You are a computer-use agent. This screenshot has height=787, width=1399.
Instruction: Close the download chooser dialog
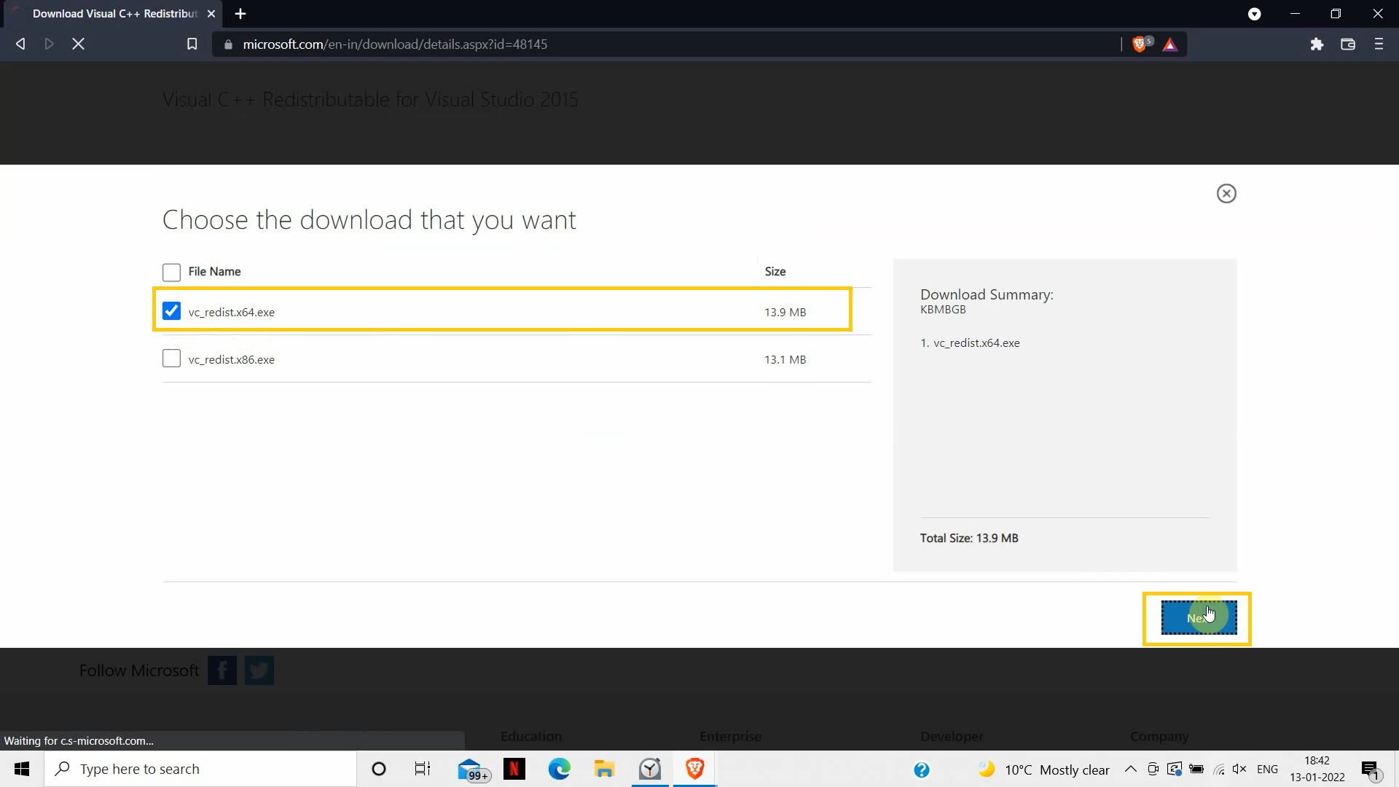(x=1226, y=193)
